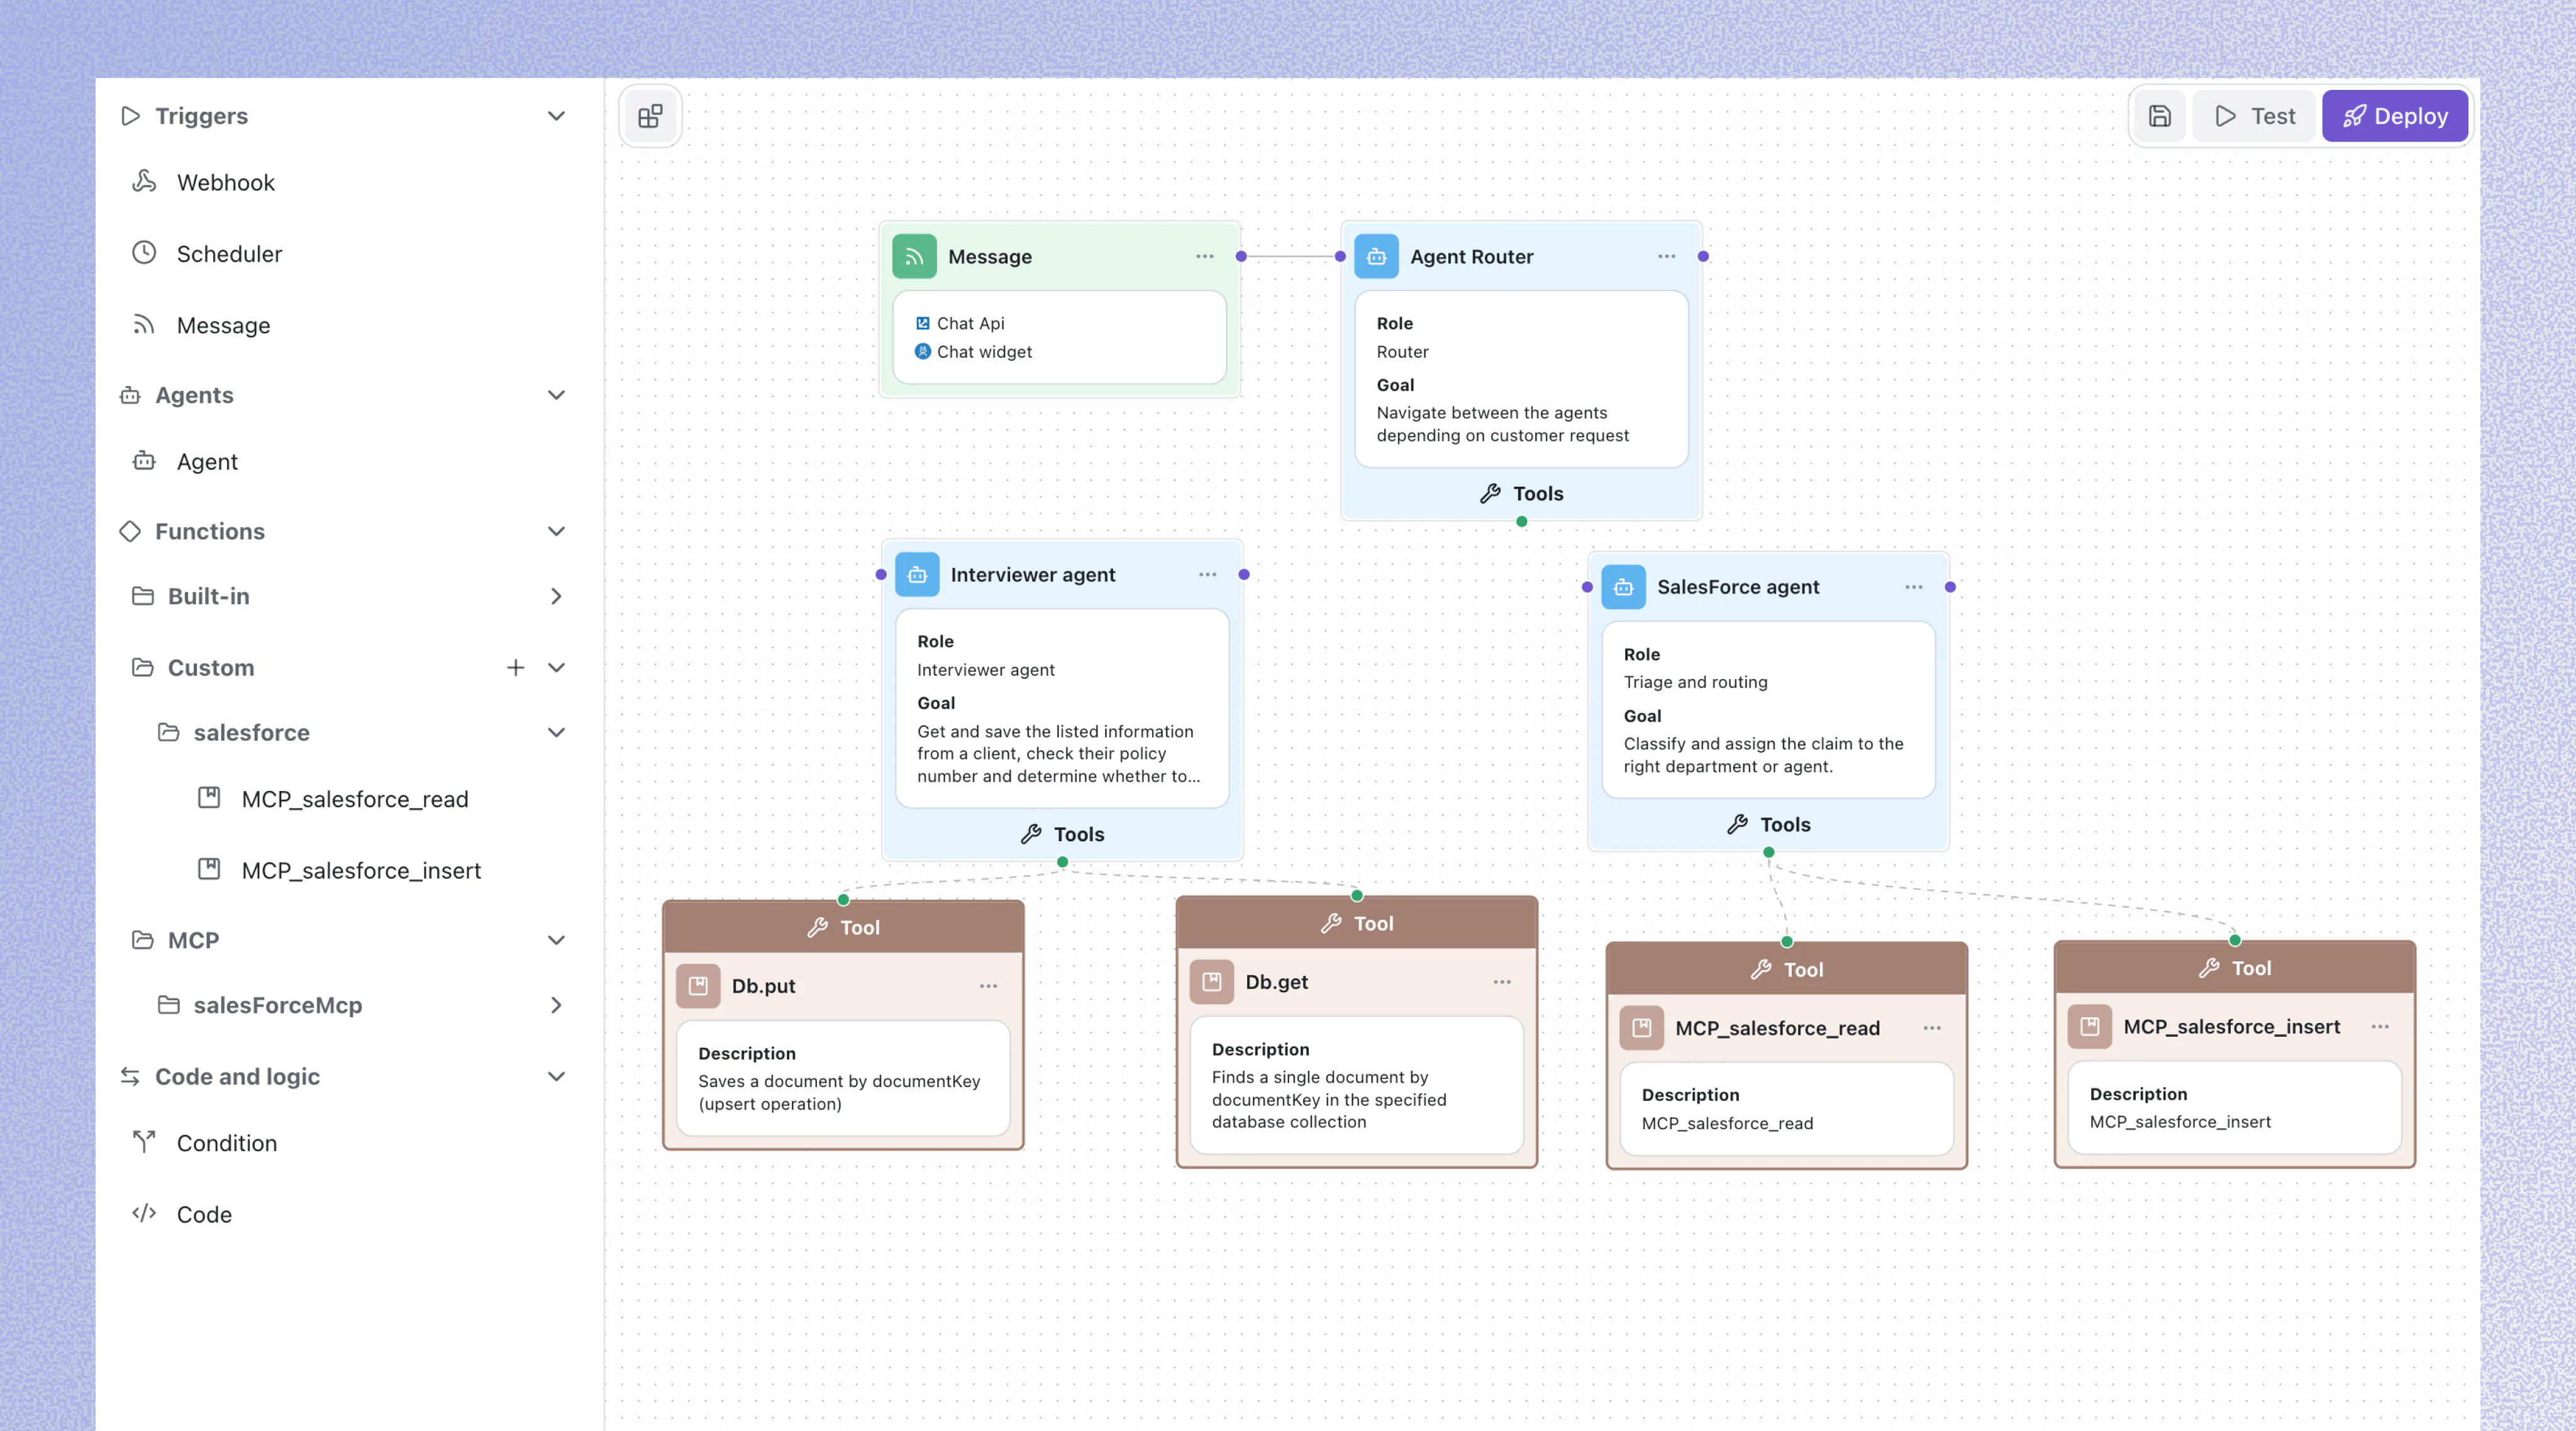Screen dimensions: 2576x1431
Task: Expand the salesForceMcp folder
Action: (x=556, y=1005)
